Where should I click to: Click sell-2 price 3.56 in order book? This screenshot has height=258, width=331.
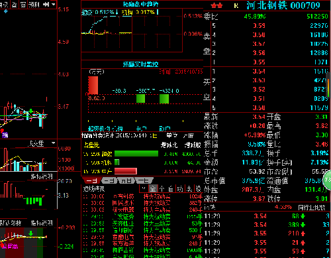(x=259, y=53)
